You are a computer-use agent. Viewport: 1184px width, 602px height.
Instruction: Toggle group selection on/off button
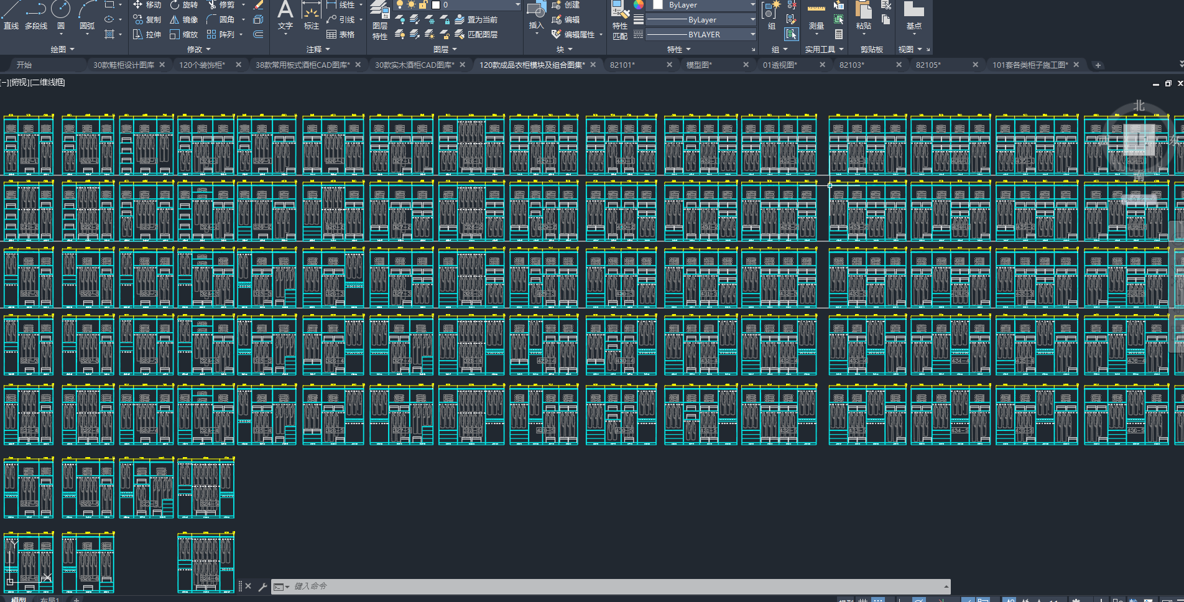792,35
